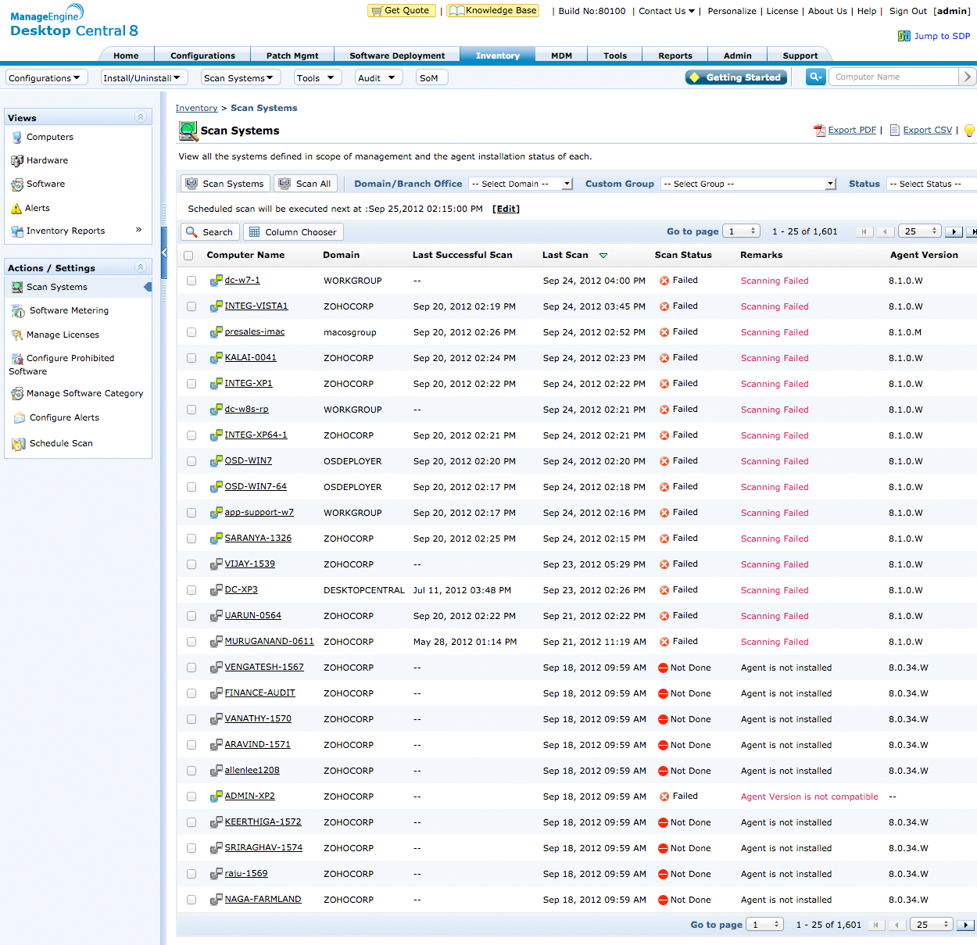This screenshot has height=945, width=977.
Task: Click next page arrow at bottom
Action: pos(966,925)
